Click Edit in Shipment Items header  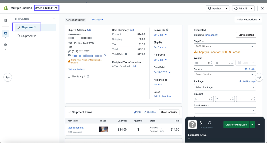[137, 112]
